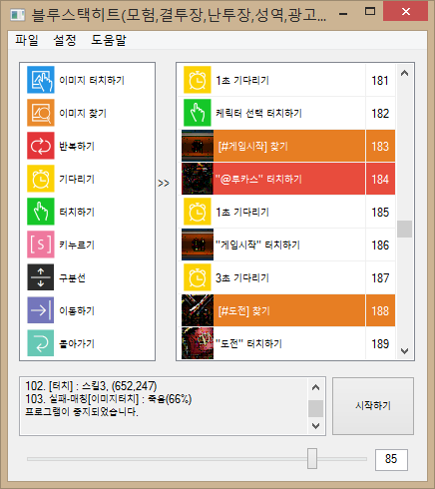Click the application icon in title bar

point(18,15)
